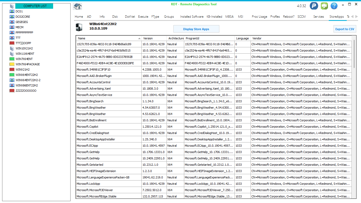
Task: Click the MECM status icon
Action: 12,27
